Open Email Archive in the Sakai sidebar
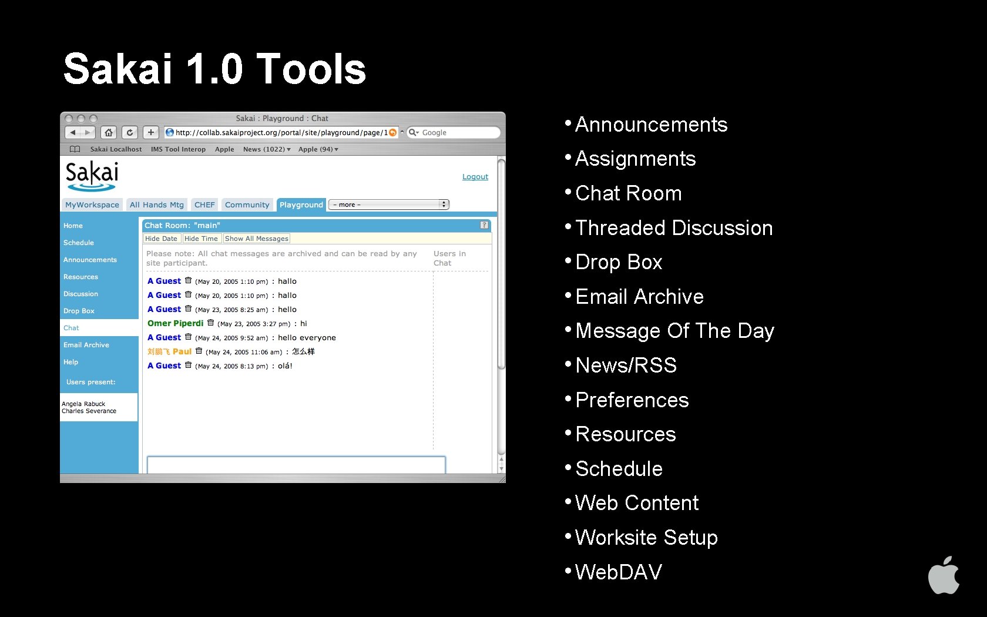Viewport: 987px width, 617px height. tap(86, 345)
